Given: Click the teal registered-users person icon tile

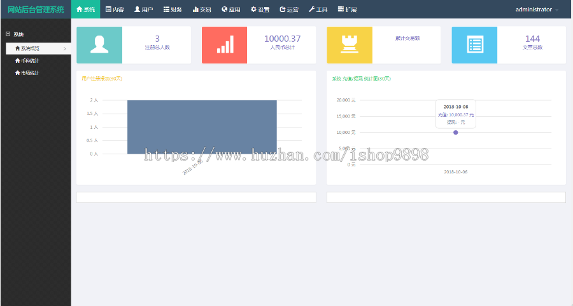Looking at the screenshot, I should tap(99, 45).
